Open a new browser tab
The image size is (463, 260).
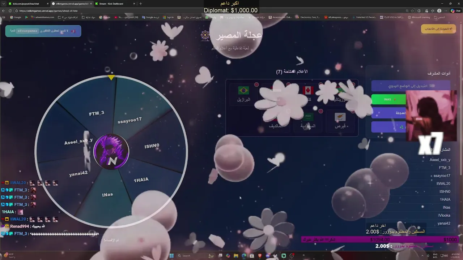[141, 4]
